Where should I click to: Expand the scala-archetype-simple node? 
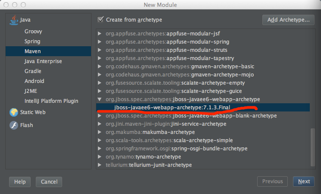point(100,140)
